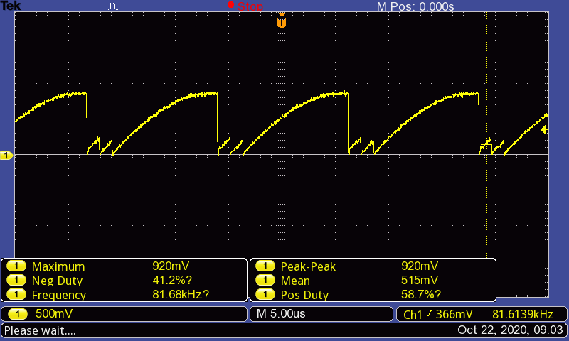Click channel 1 badge beside Peak-Peak
This screenshot has height=341, width=569.
coord(265,266)
